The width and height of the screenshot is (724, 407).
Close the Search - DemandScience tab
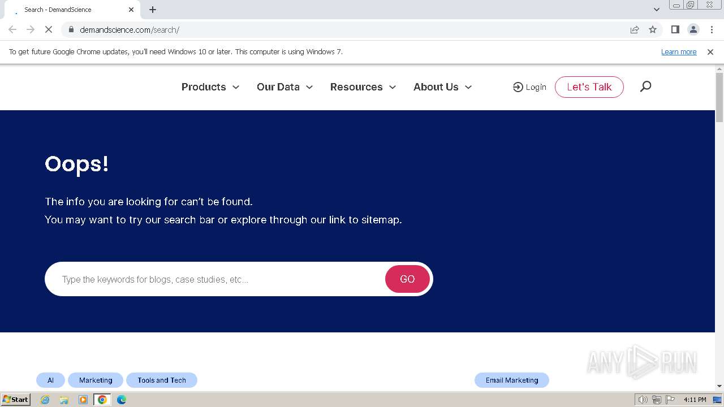click(131, 10)
